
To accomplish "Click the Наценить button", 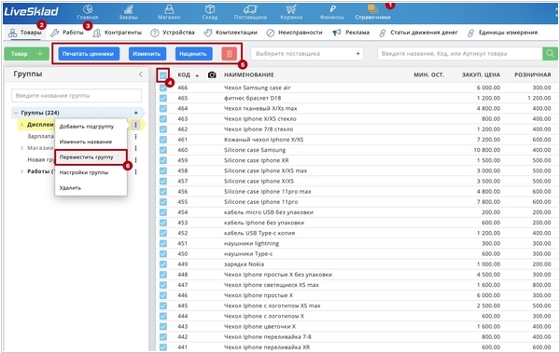I will [x=193, y=54].
